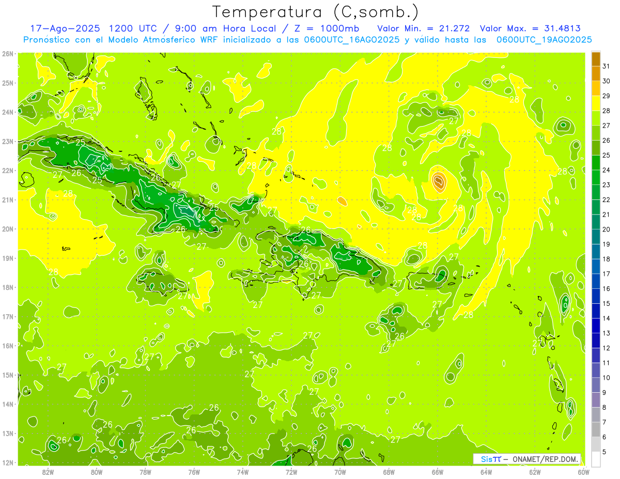Click the "72W" longitude axis label

pyautogui.click(x=291, y=472)
